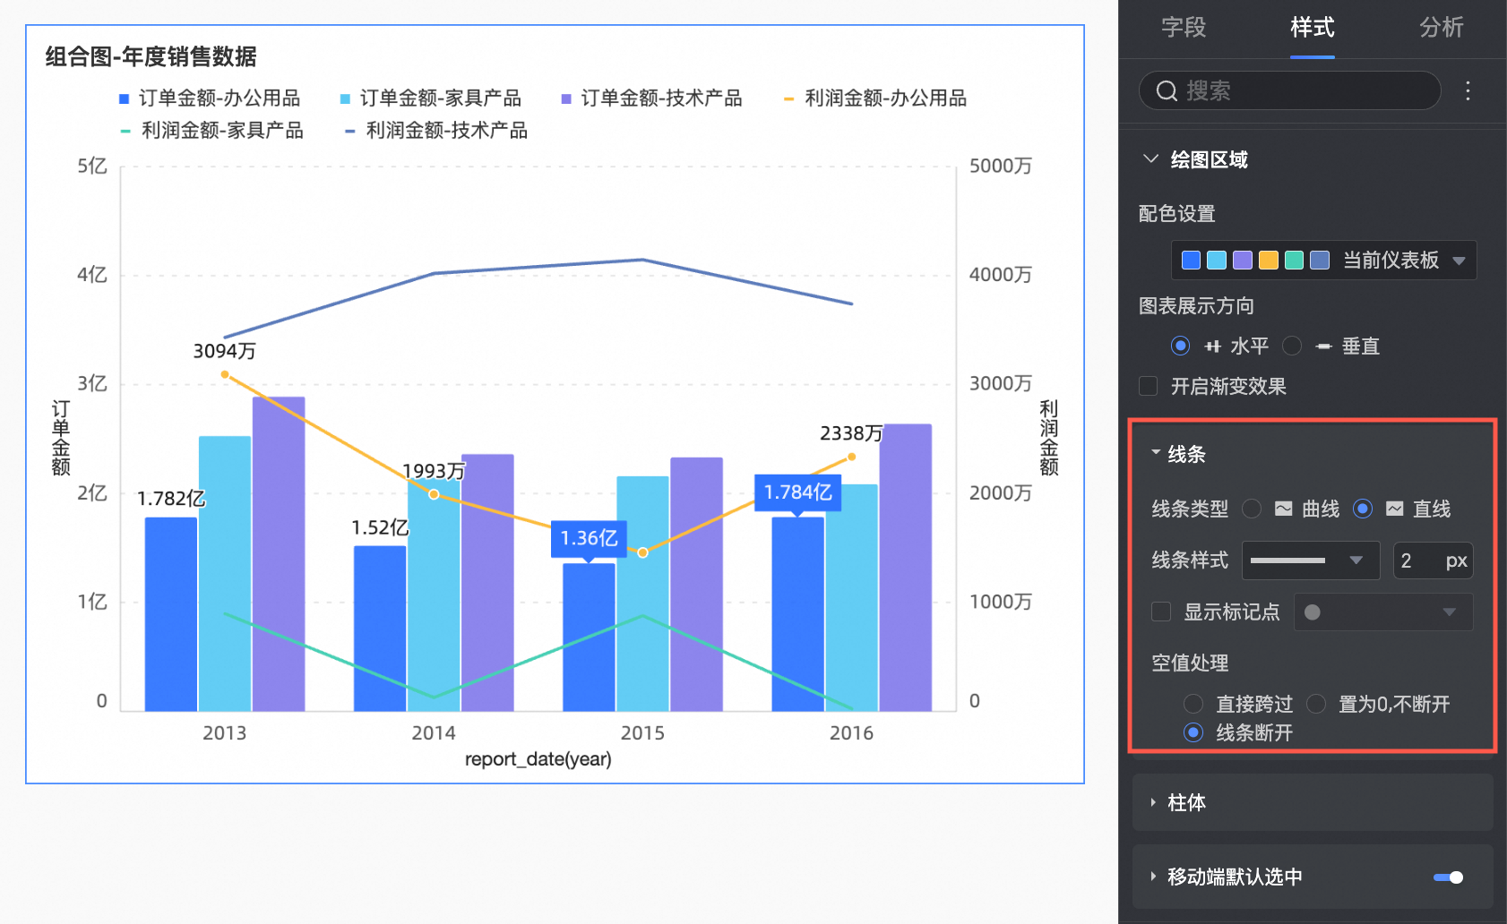Click the curve line type icon
1507x924 pixels.
pos(1284,509)
